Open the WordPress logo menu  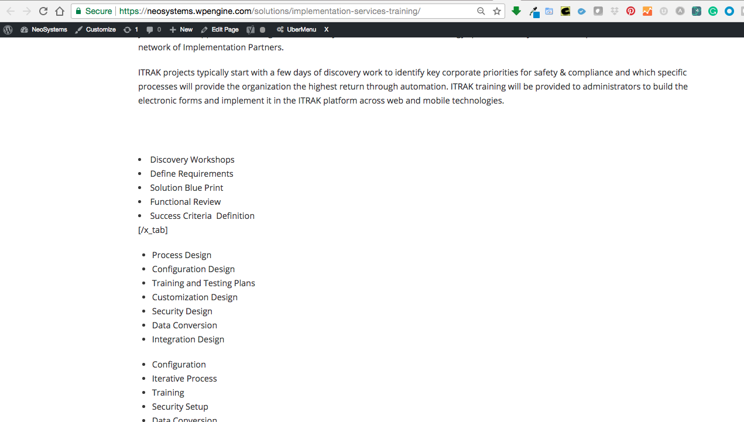[8, 30]
